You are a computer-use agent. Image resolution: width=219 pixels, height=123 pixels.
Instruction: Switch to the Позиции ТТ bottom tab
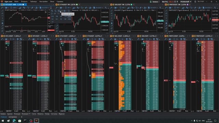[26, 114]
